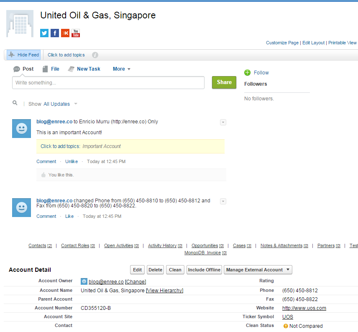Toggle the Hide Feed button
This screenshot has height=332, width=358.
click(x=24, y=55)
